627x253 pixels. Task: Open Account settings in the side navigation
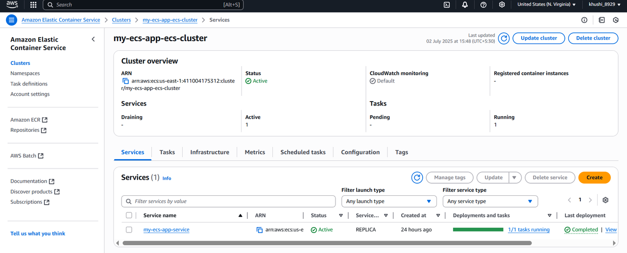tap(30, 94)
